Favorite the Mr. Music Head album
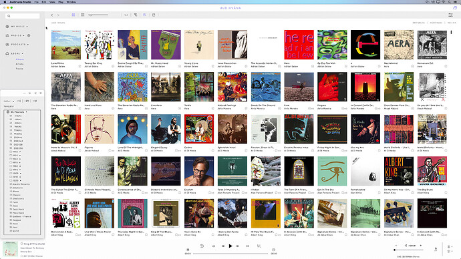Viewport: 461px width, 259px height. coord(179,66)
